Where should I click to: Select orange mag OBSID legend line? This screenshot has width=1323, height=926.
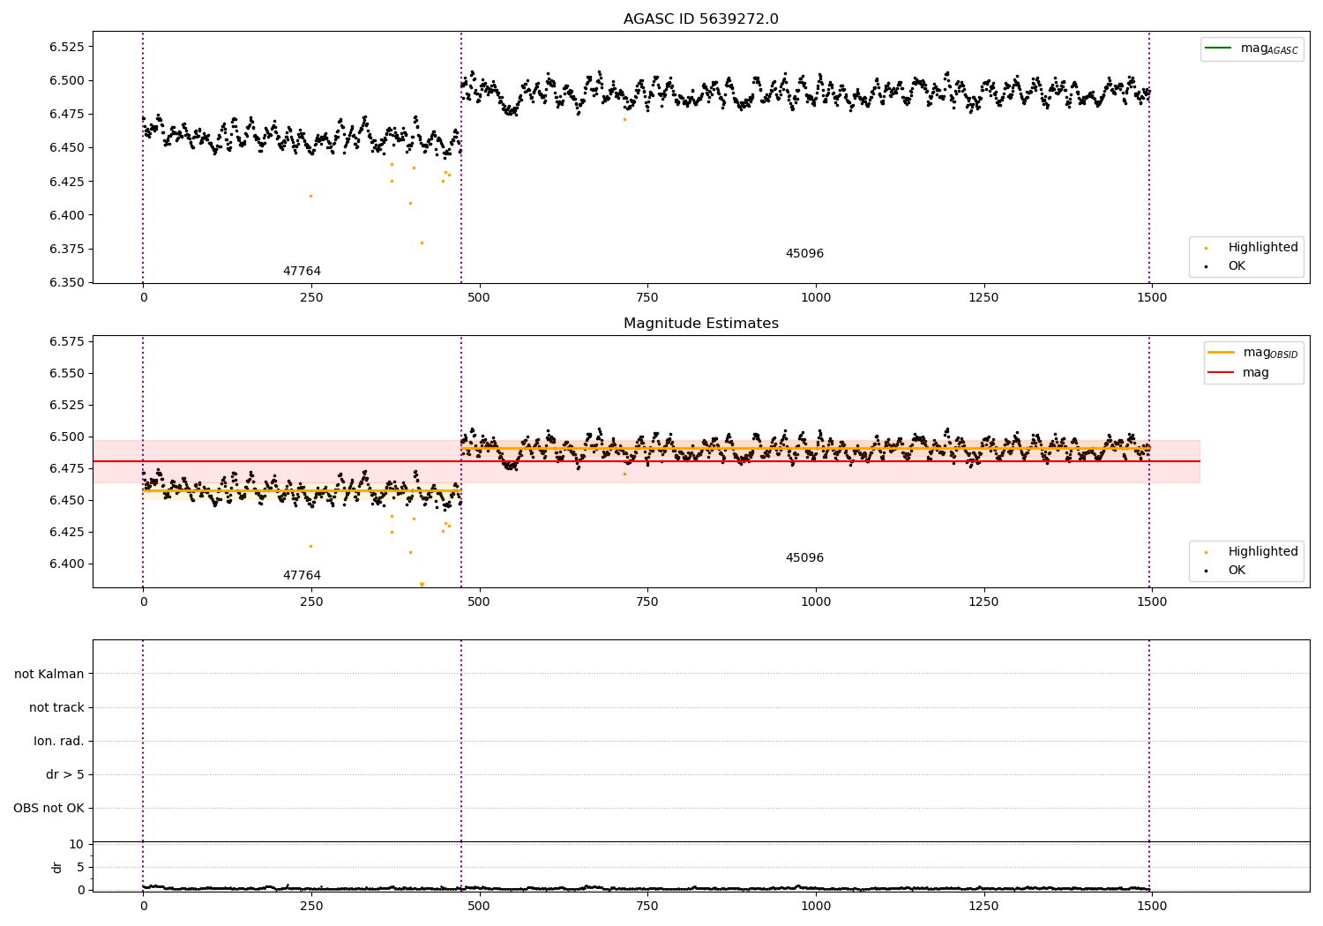1222,352
